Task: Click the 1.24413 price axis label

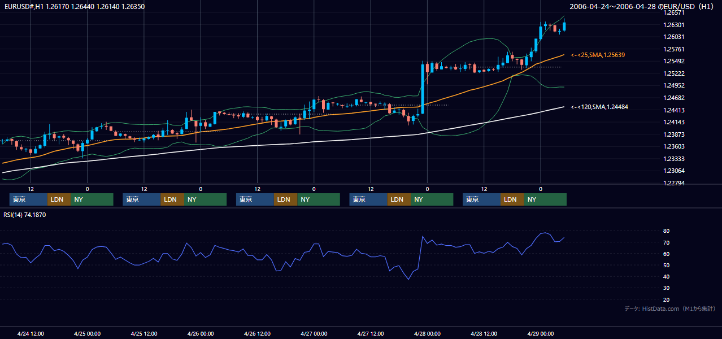Action: coord(673,110)
